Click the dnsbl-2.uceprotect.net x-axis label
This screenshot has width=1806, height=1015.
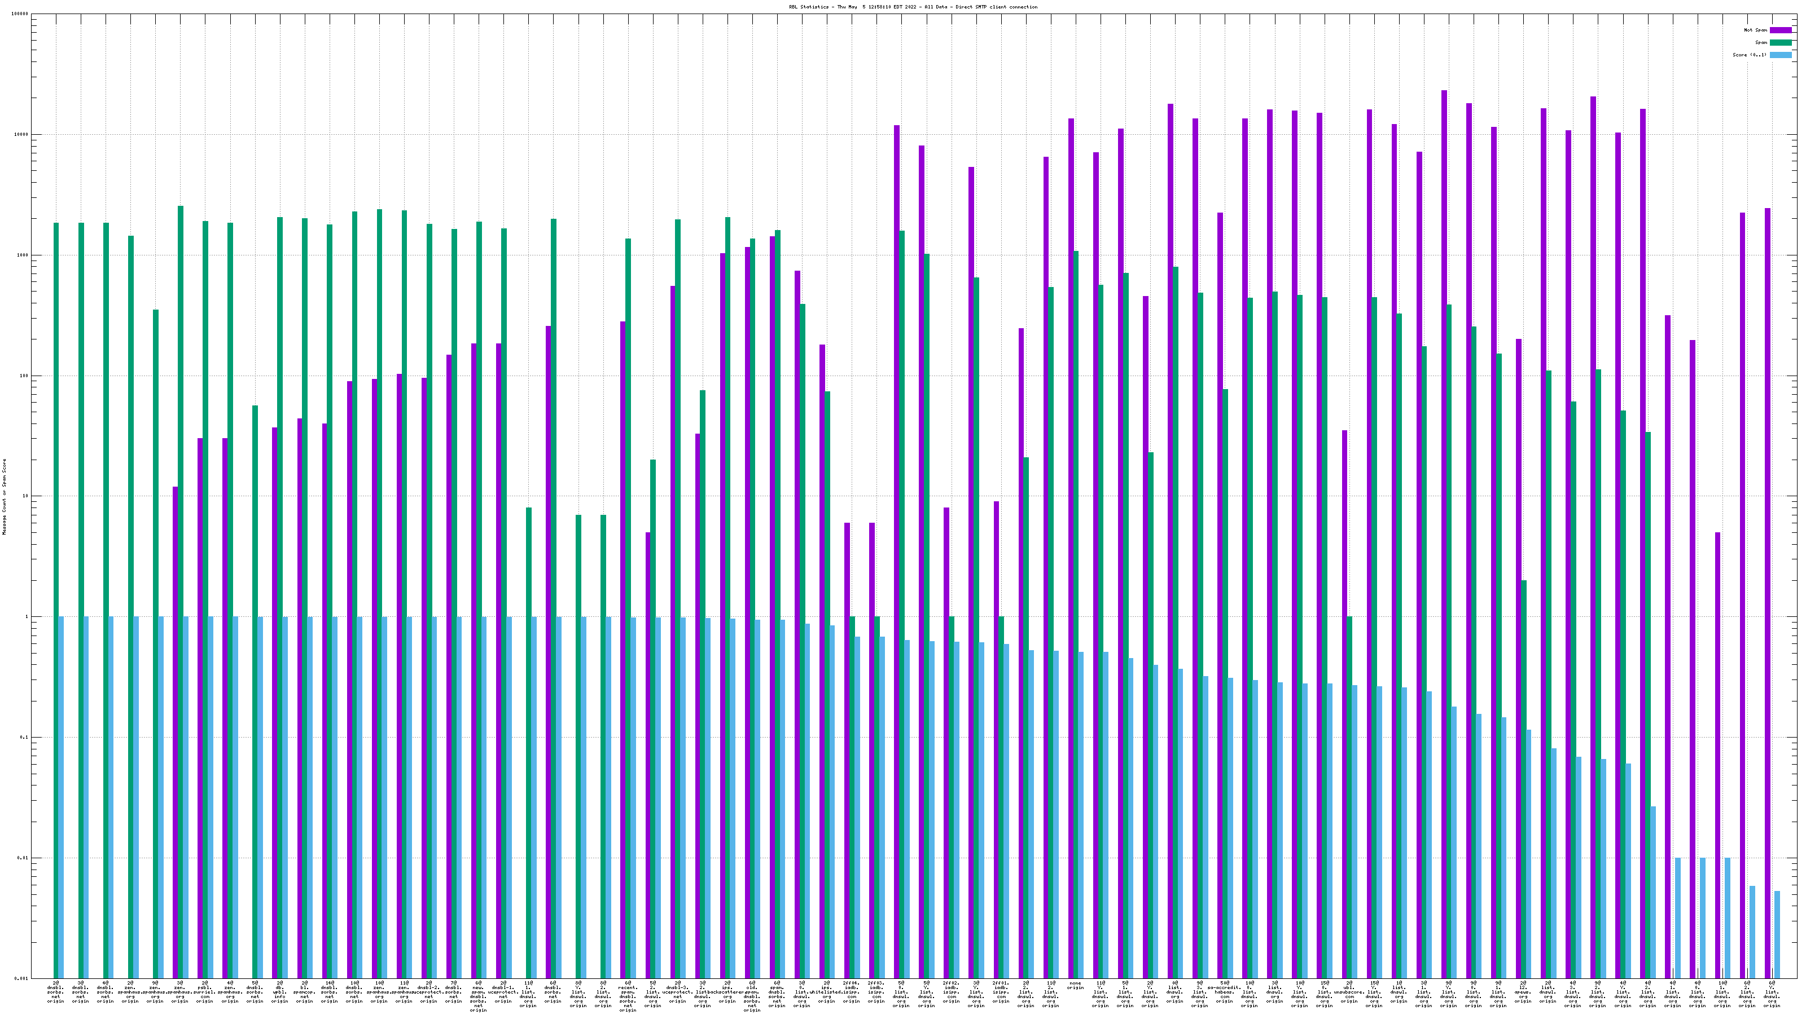428,992
